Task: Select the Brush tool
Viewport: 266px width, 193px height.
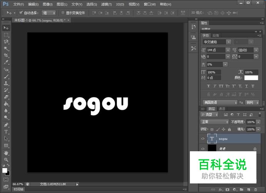Action: click(x=6, y=76)
